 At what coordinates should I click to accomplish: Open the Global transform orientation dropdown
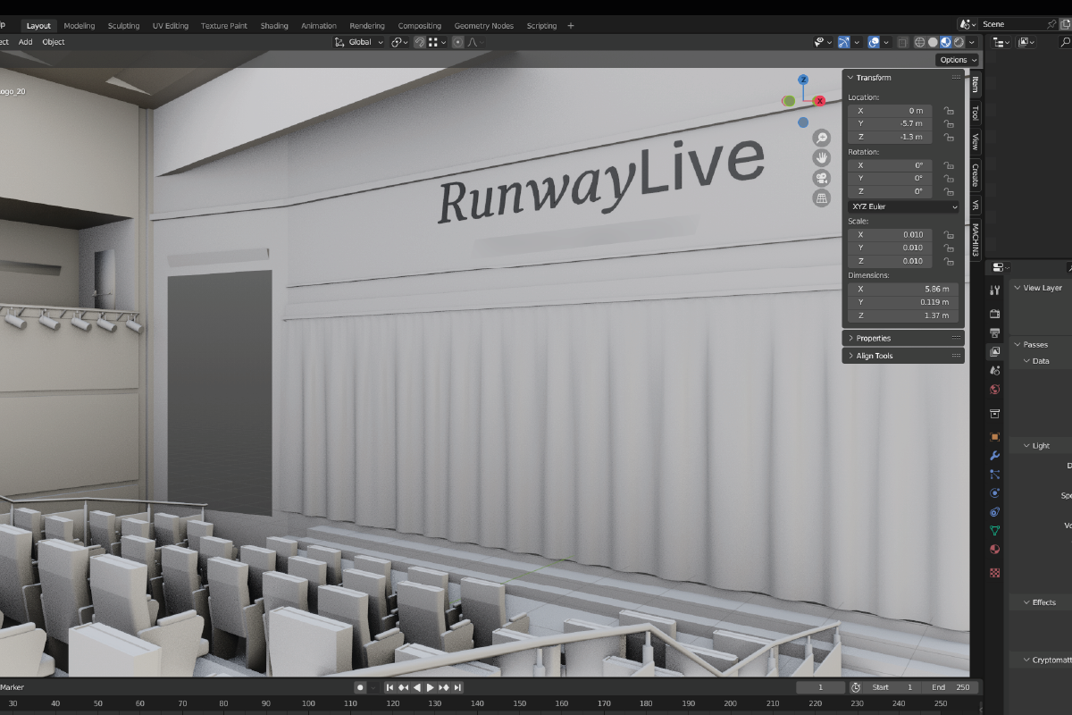(359, 42)
